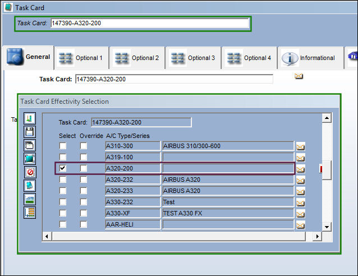The image size is (358, 276).
Task: Click Task Card field inside Effectivity Selection
Action: [141, 122]
